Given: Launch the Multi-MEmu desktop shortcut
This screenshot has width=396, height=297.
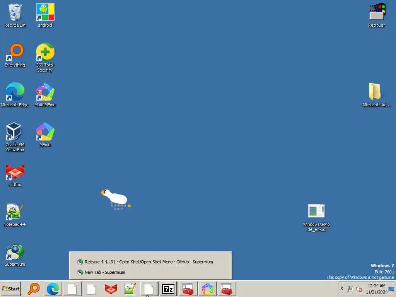Looking at the screenshot, I should (45, 95).
